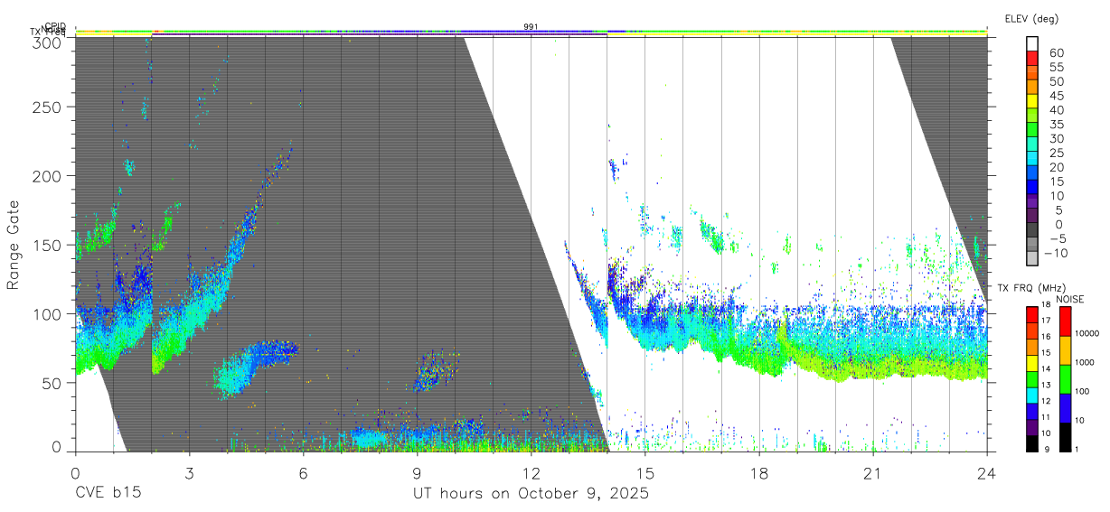Click the '10000' label on the NOISE scale
Image resolution: width=1110 pixels, height=512 pixels.
tap(1086, 334)
